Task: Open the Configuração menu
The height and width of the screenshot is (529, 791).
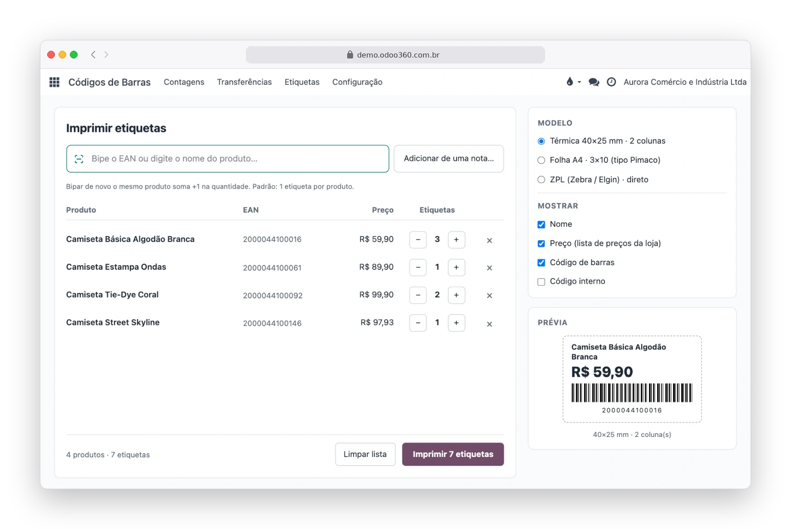Action: coord(357,82)
